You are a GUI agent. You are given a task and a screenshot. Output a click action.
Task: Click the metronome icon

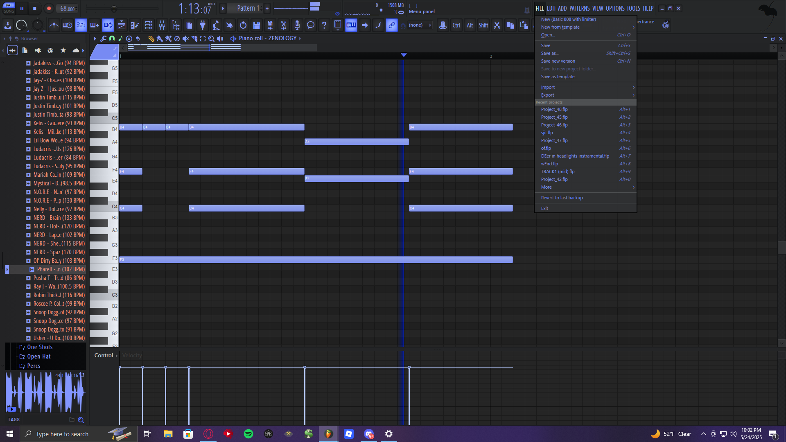[54, 25]
